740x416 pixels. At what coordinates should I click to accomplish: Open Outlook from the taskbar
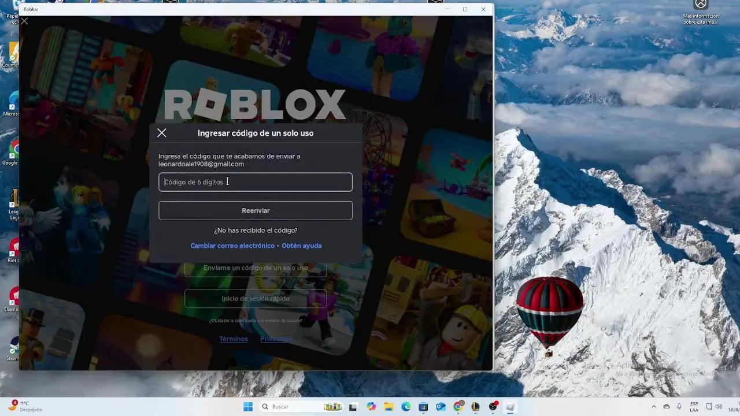pos(441,407)
